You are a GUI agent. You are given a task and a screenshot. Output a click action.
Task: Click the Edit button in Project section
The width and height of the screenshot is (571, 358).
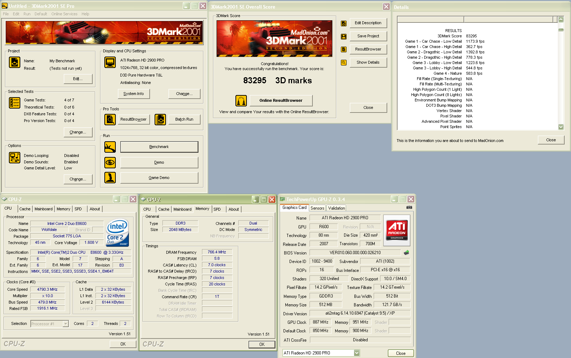[x=78, y=79]
